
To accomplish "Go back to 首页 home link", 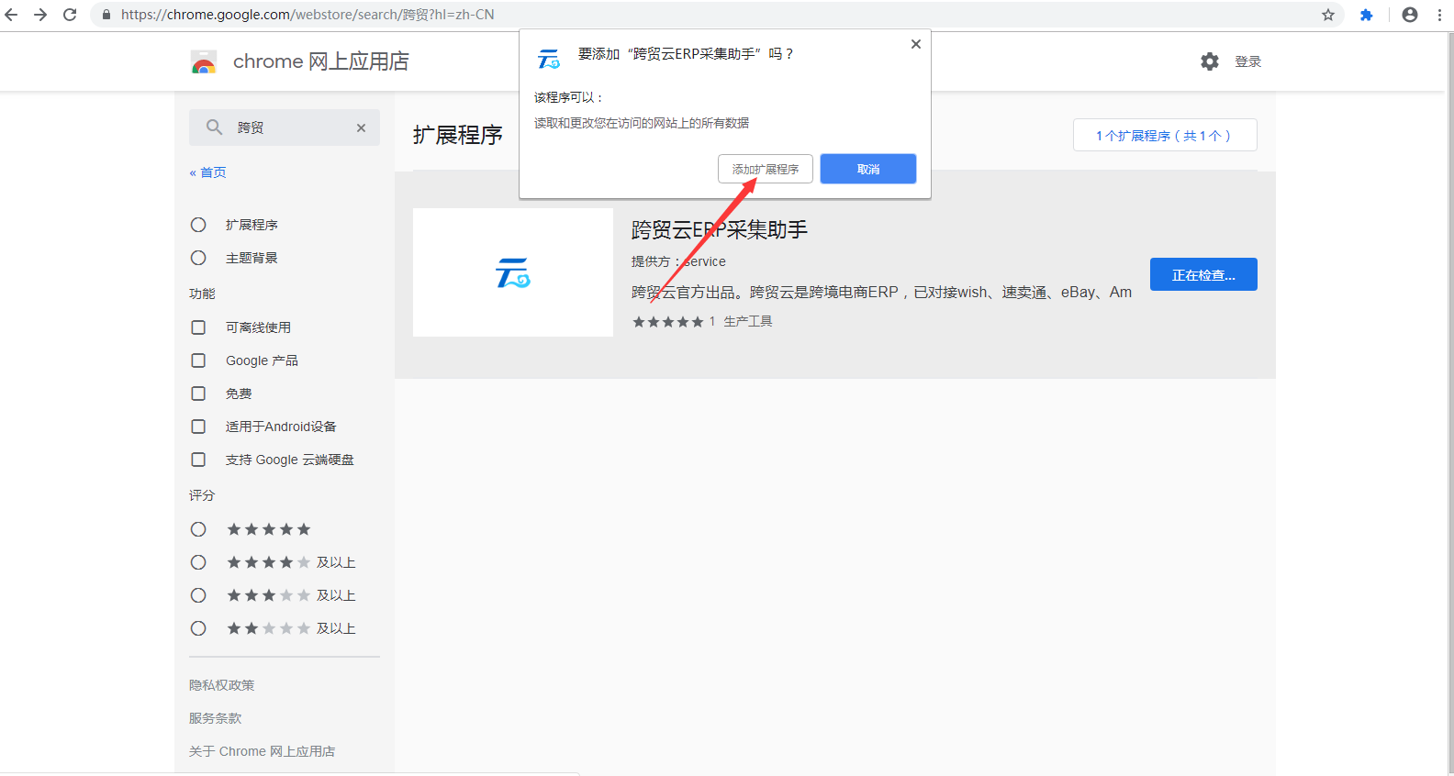I will coord(207,172).
